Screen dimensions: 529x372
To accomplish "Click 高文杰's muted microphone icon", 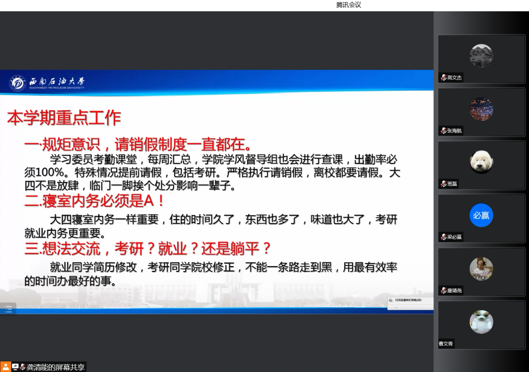I will [x=443, y=77].
